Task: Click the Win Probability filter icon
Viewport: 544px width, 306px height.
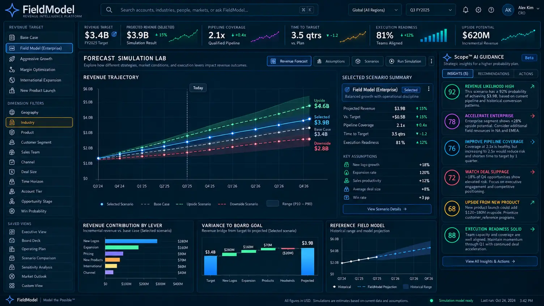Action: [x=12, y=211]
